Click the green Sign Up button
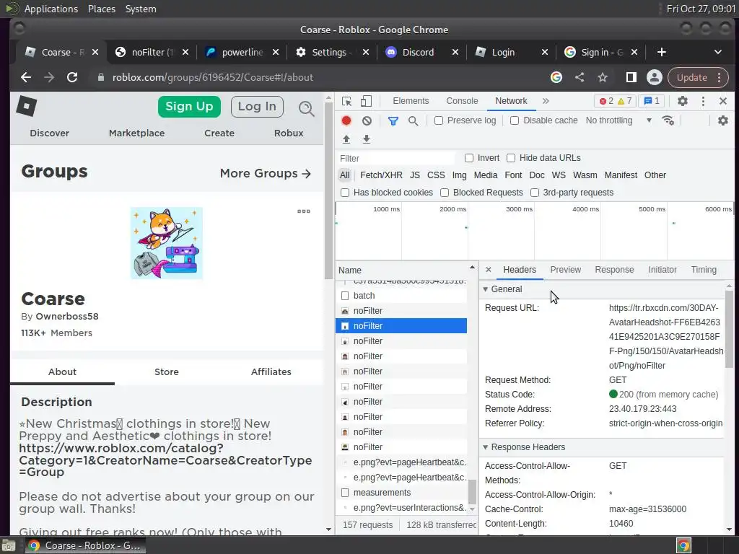This screenshot has height=554, width=739. coord(189,107)
